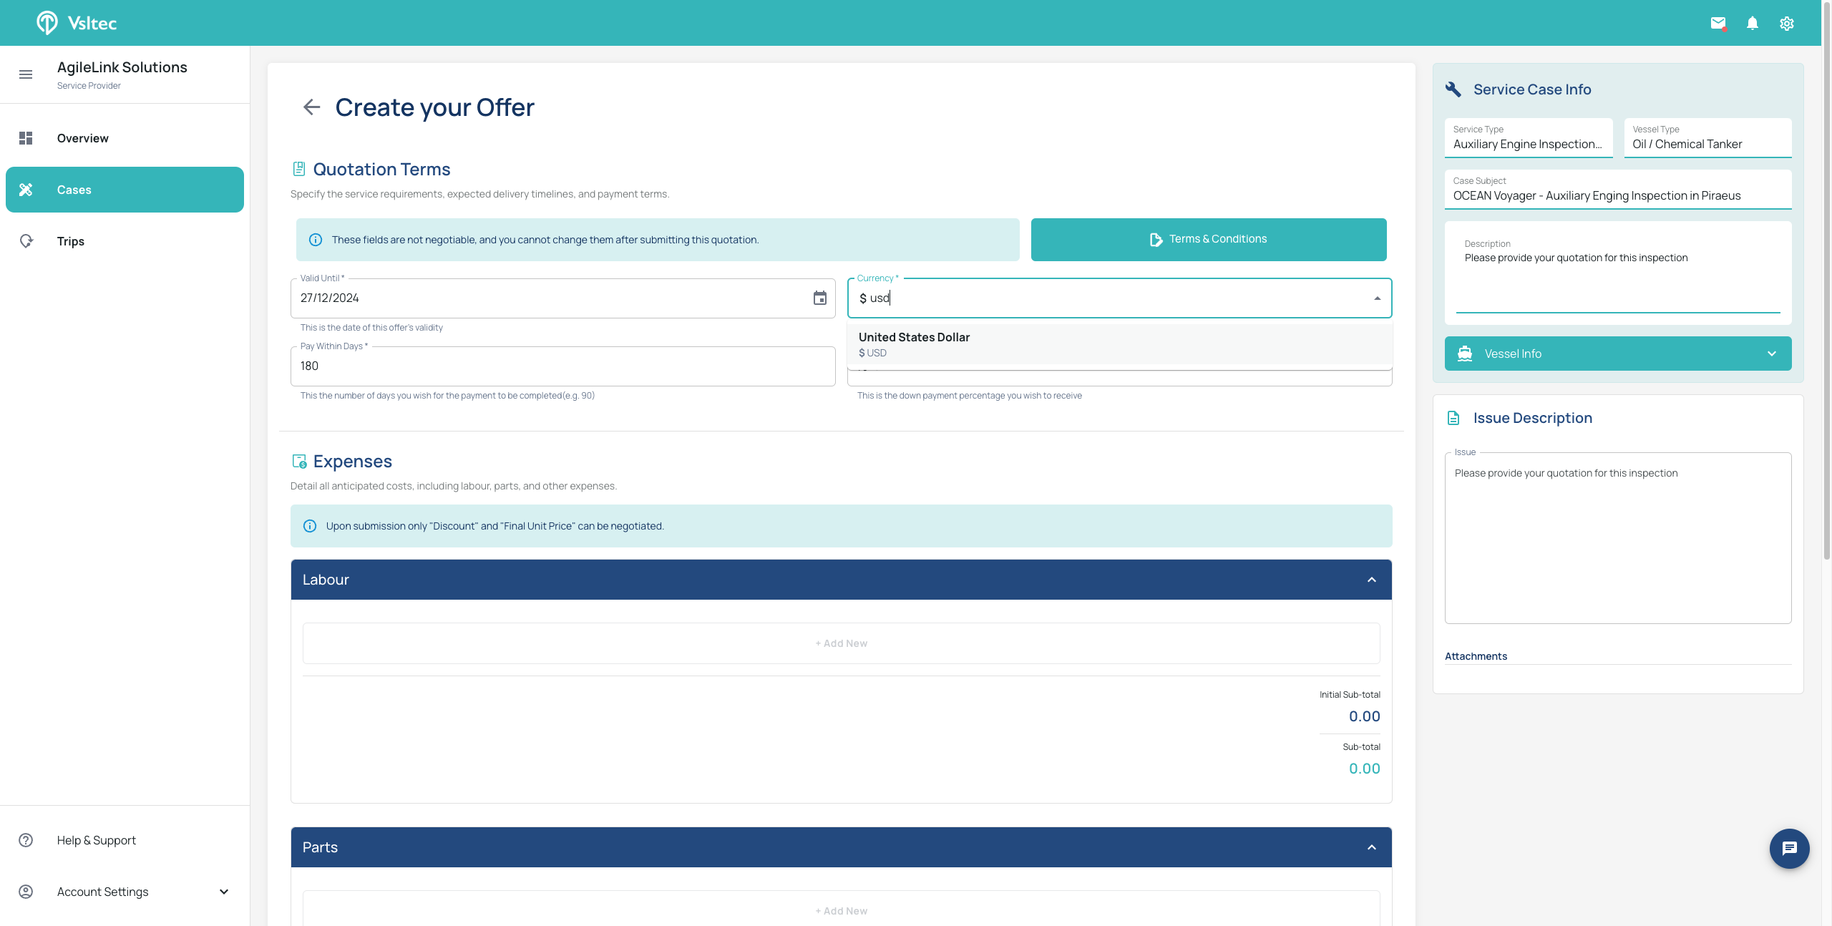Go back using the arrow icon
The image size is (1832, 926).
[x=311, y=107]
